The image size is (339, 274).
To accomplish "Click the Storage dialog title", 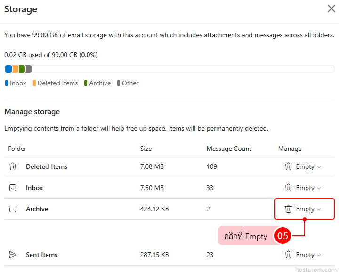I will (x=21, y=9).
